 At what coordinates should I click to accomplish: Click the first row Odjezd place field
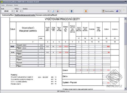tap(30, 45)
